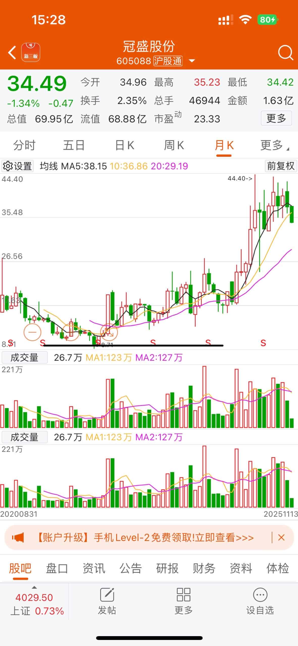298x646 pixels.
Task: Tap the megaphone announcement icon
Action: (x=18, y=537)
